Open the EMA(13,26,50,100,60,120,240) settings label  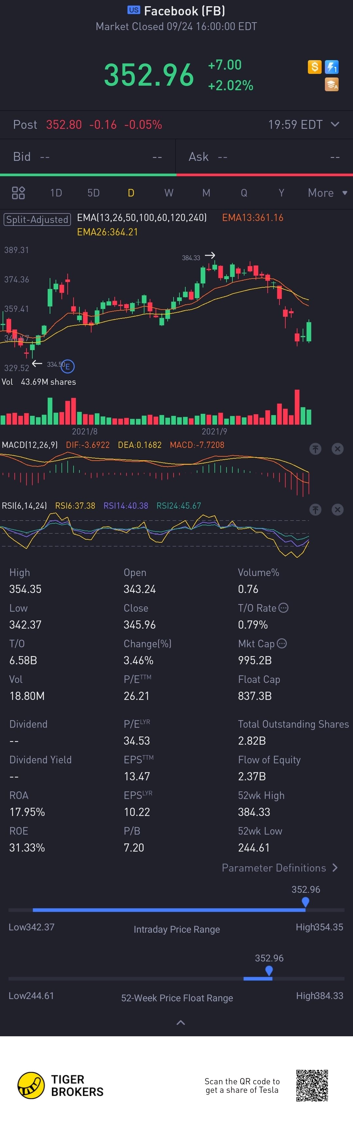pos(142,218)
